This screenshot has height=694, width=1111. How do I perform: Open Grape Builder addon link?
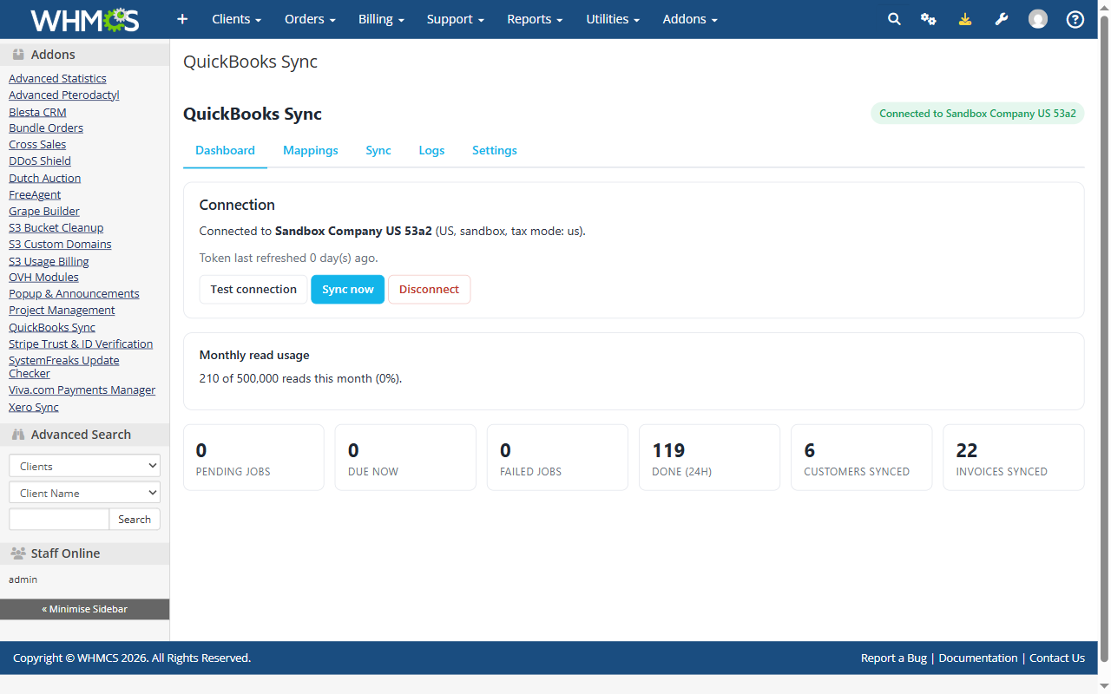(44, 211)
